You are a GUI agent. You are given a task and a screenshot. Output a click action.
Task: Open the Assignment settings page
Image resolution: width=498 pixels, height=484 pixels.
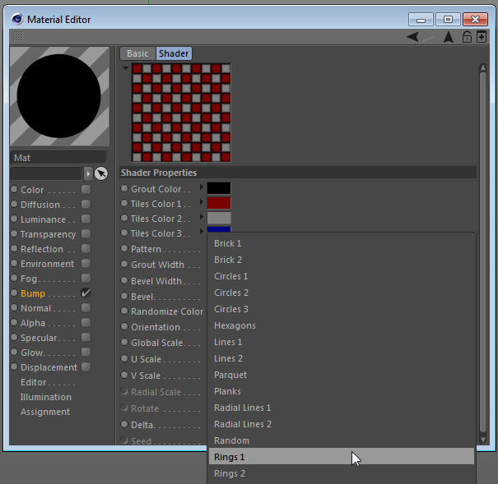pyautogui.click(x=45, y=412)
